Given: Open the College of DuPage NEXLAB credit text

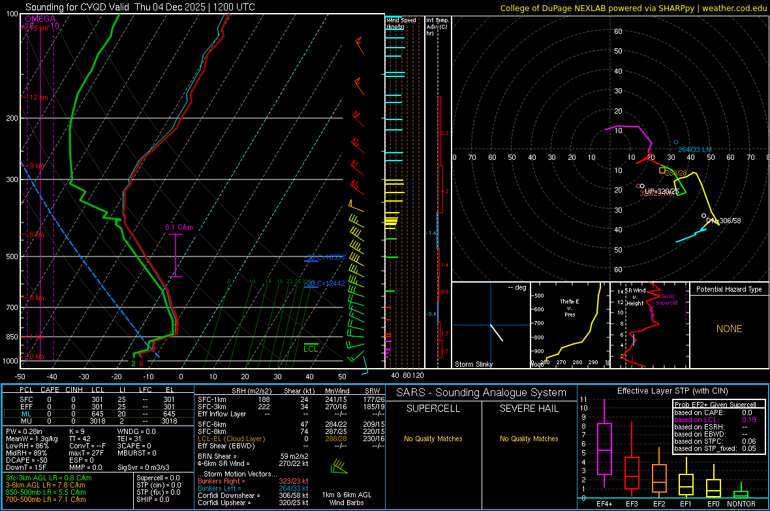Looking at the screenshot, I should (634, 8).
